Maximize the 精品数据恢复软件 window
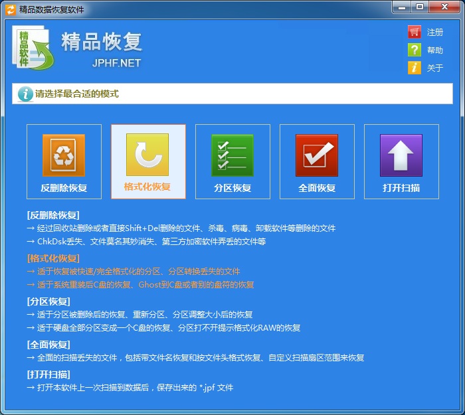This screenshot has width=465, height=415. click(x=420, y=7)
